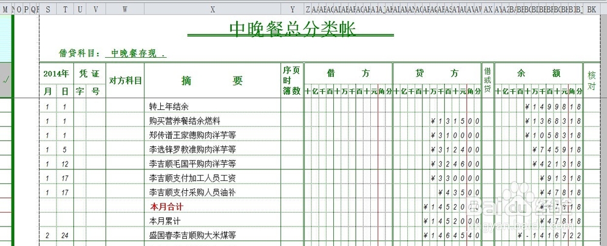The image size is (607, 246).
Task: Select the 序页时簿数 header cell
Action: [x=293, y=81]
